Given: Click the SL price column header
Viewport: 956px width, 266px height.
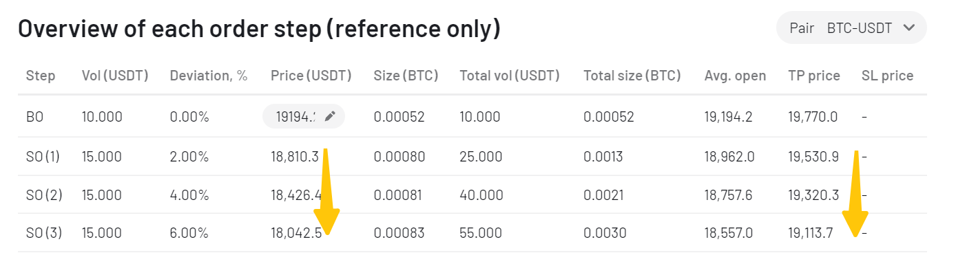Looking at the screenshot, I should coord(887,76).
